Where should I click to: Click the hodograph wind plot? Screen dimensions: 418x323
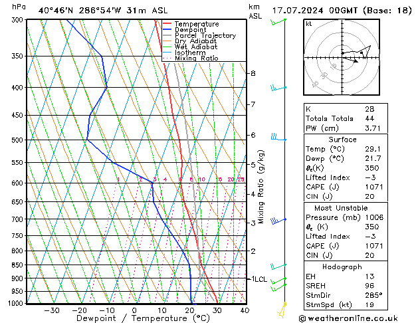click(342, 57)
